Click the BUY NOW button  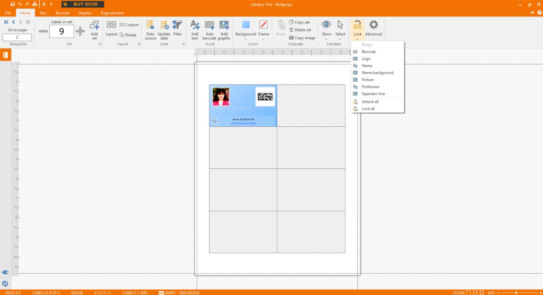pos(85,4)
